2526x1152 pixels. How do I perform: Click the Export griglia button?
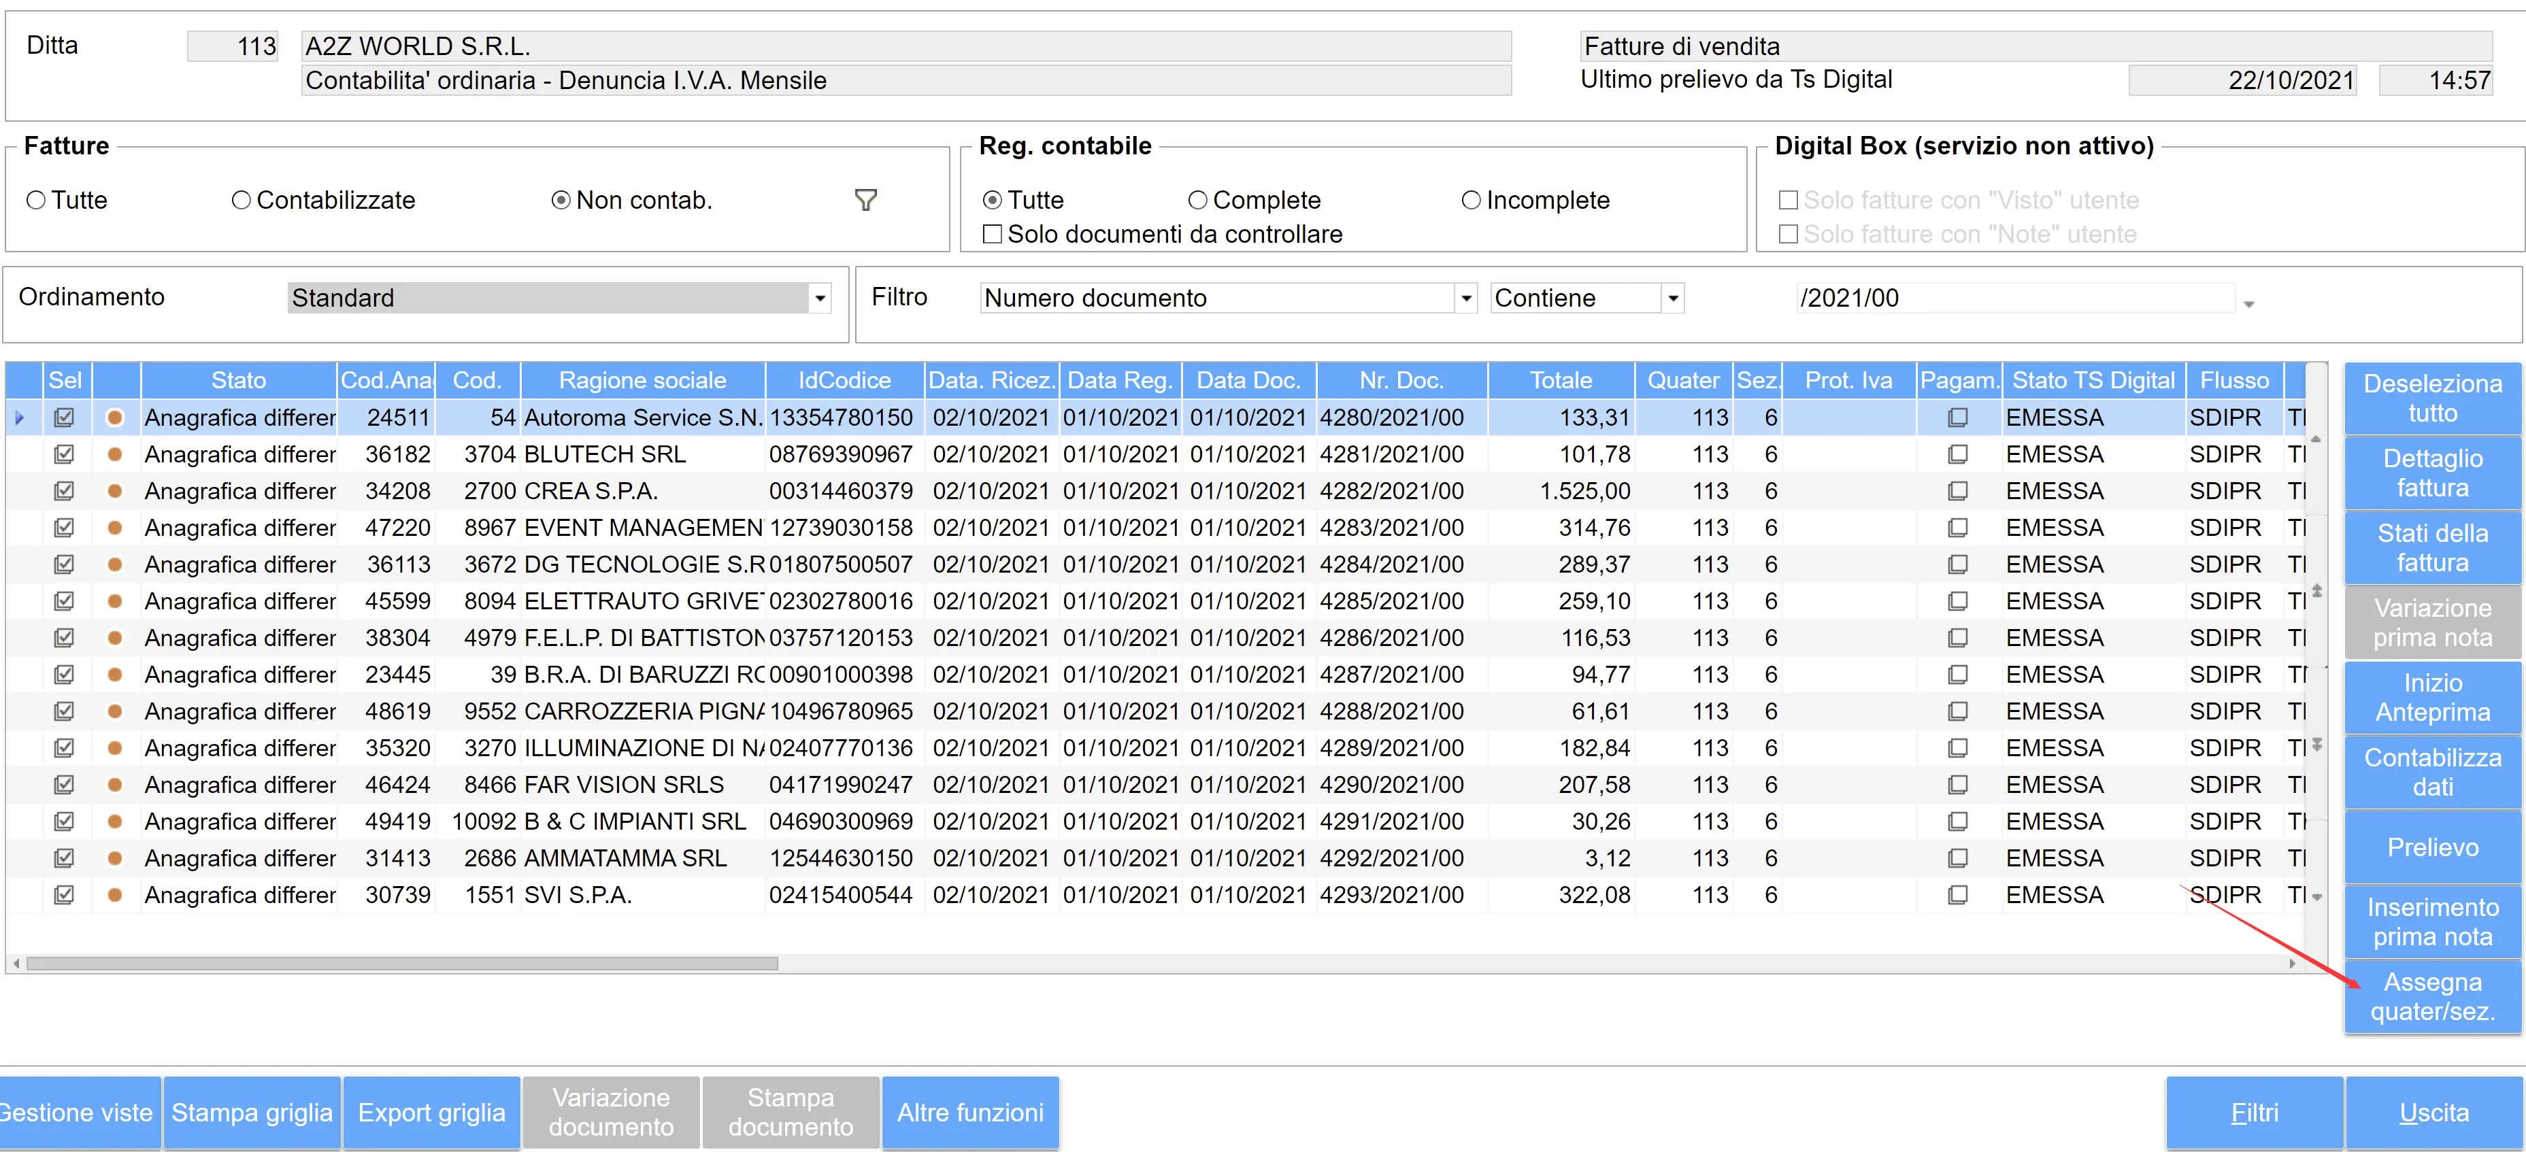click(x=431, y=1112)
